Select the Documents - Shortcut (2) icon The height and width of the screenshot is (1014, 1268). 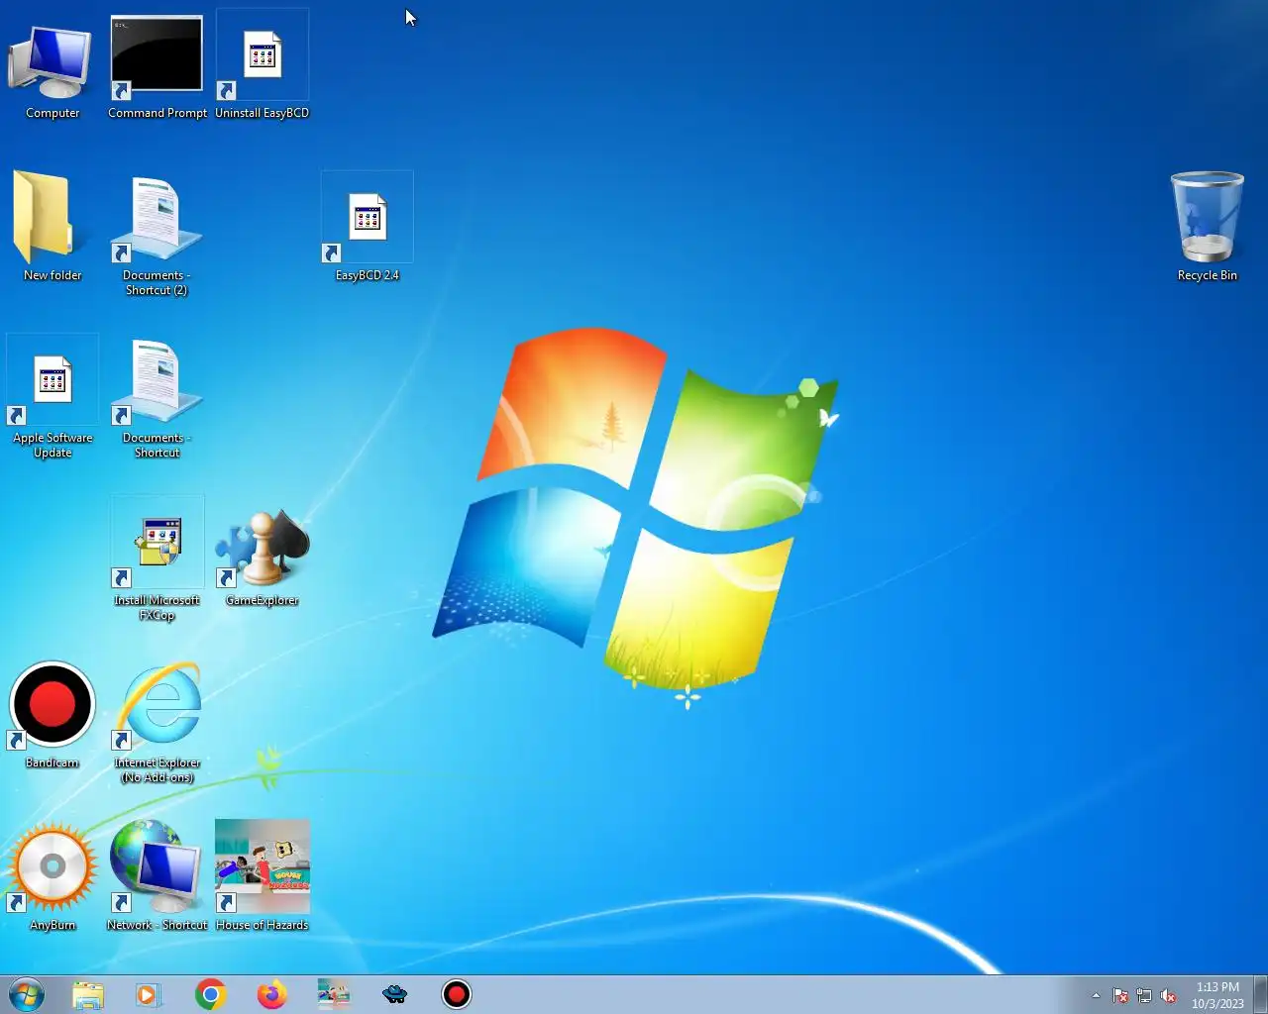click(x=157, y=236)
